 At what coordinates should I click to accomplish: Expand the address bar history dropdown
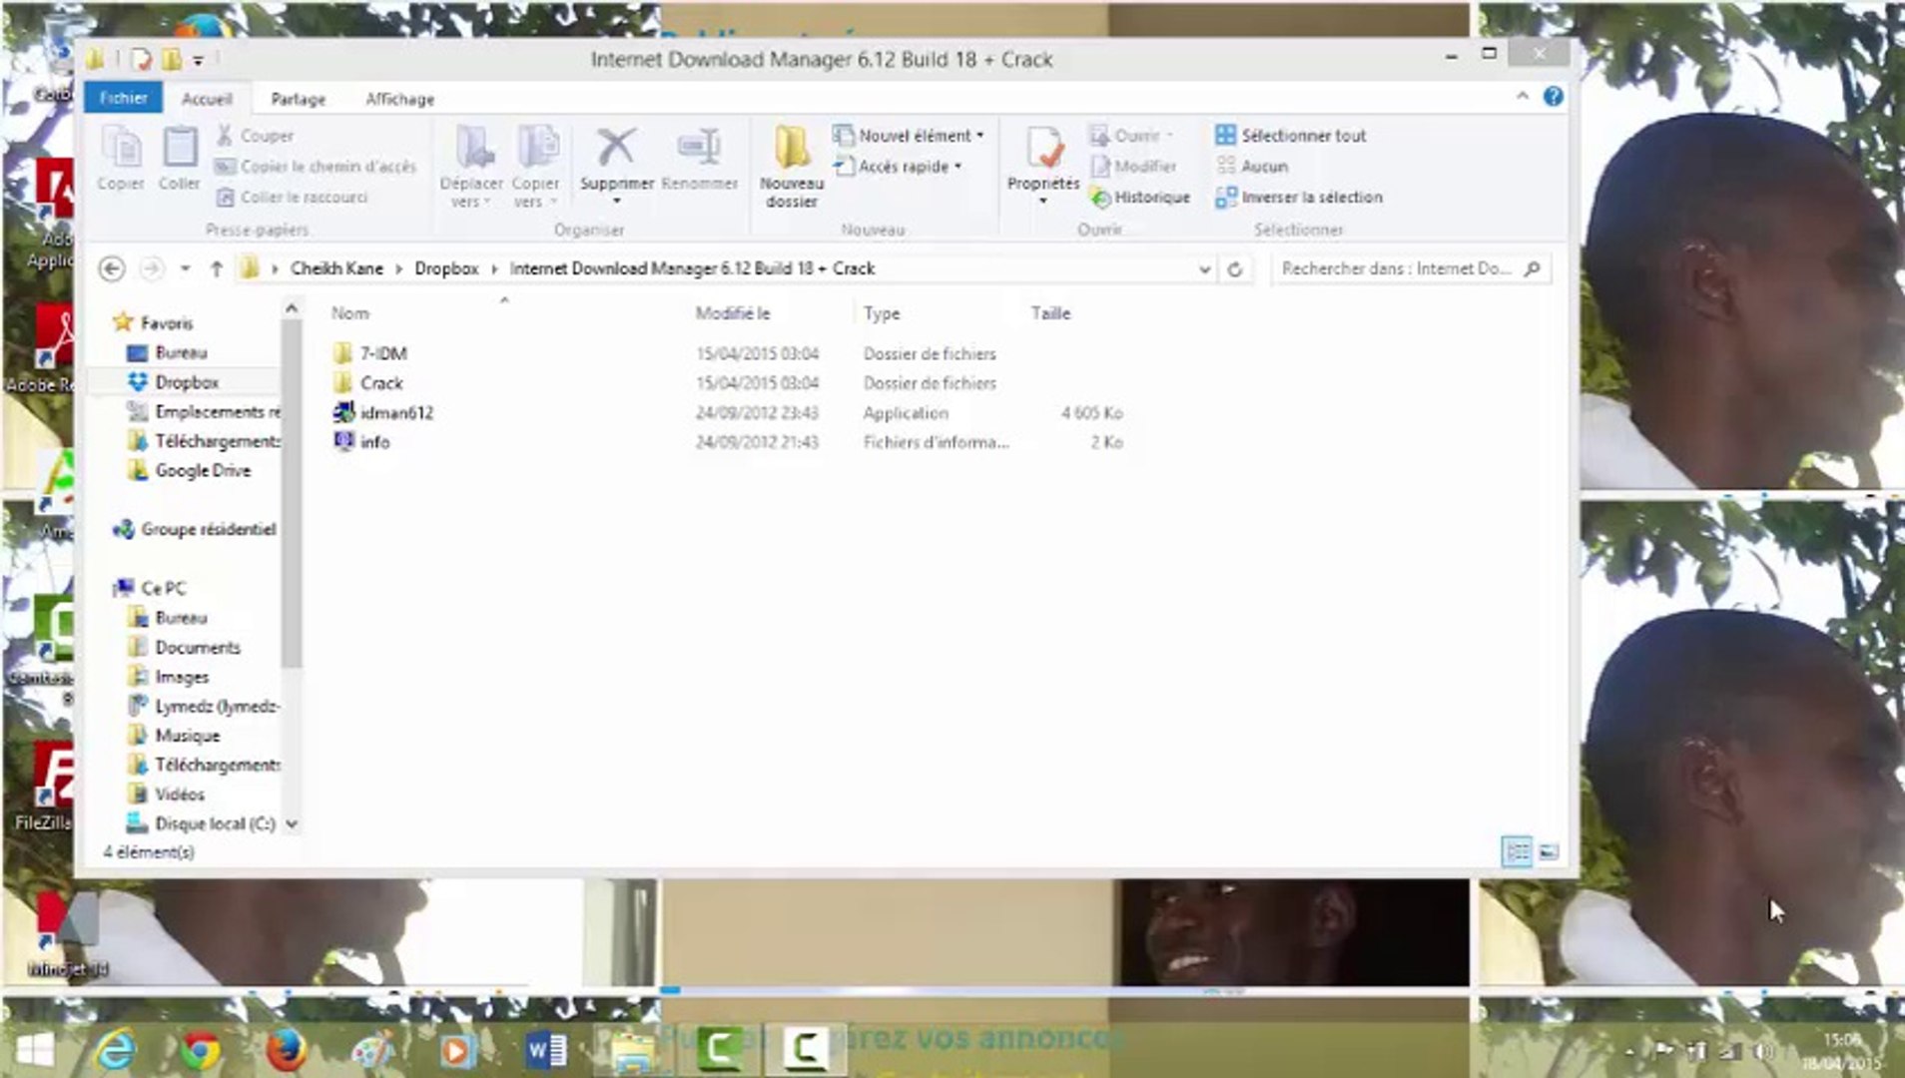point(1204,269)
